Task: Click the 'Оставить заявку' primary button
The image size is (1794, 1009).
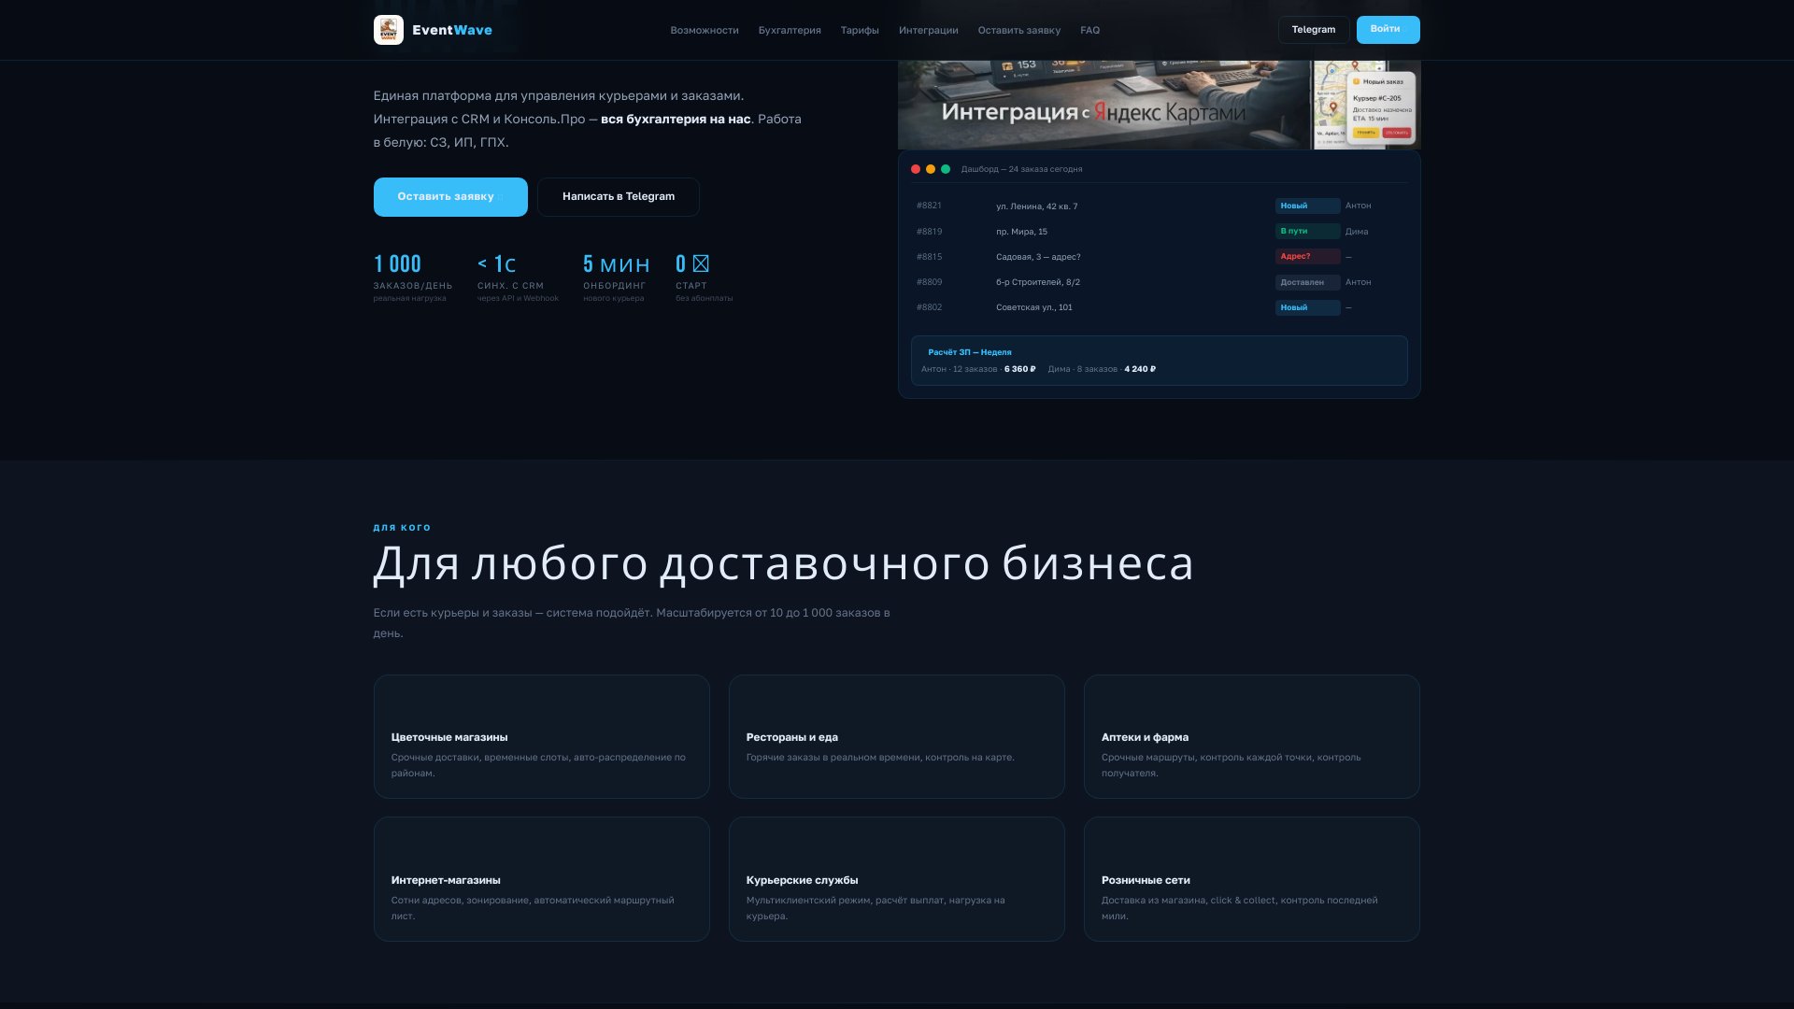Action: coord(450,196)
